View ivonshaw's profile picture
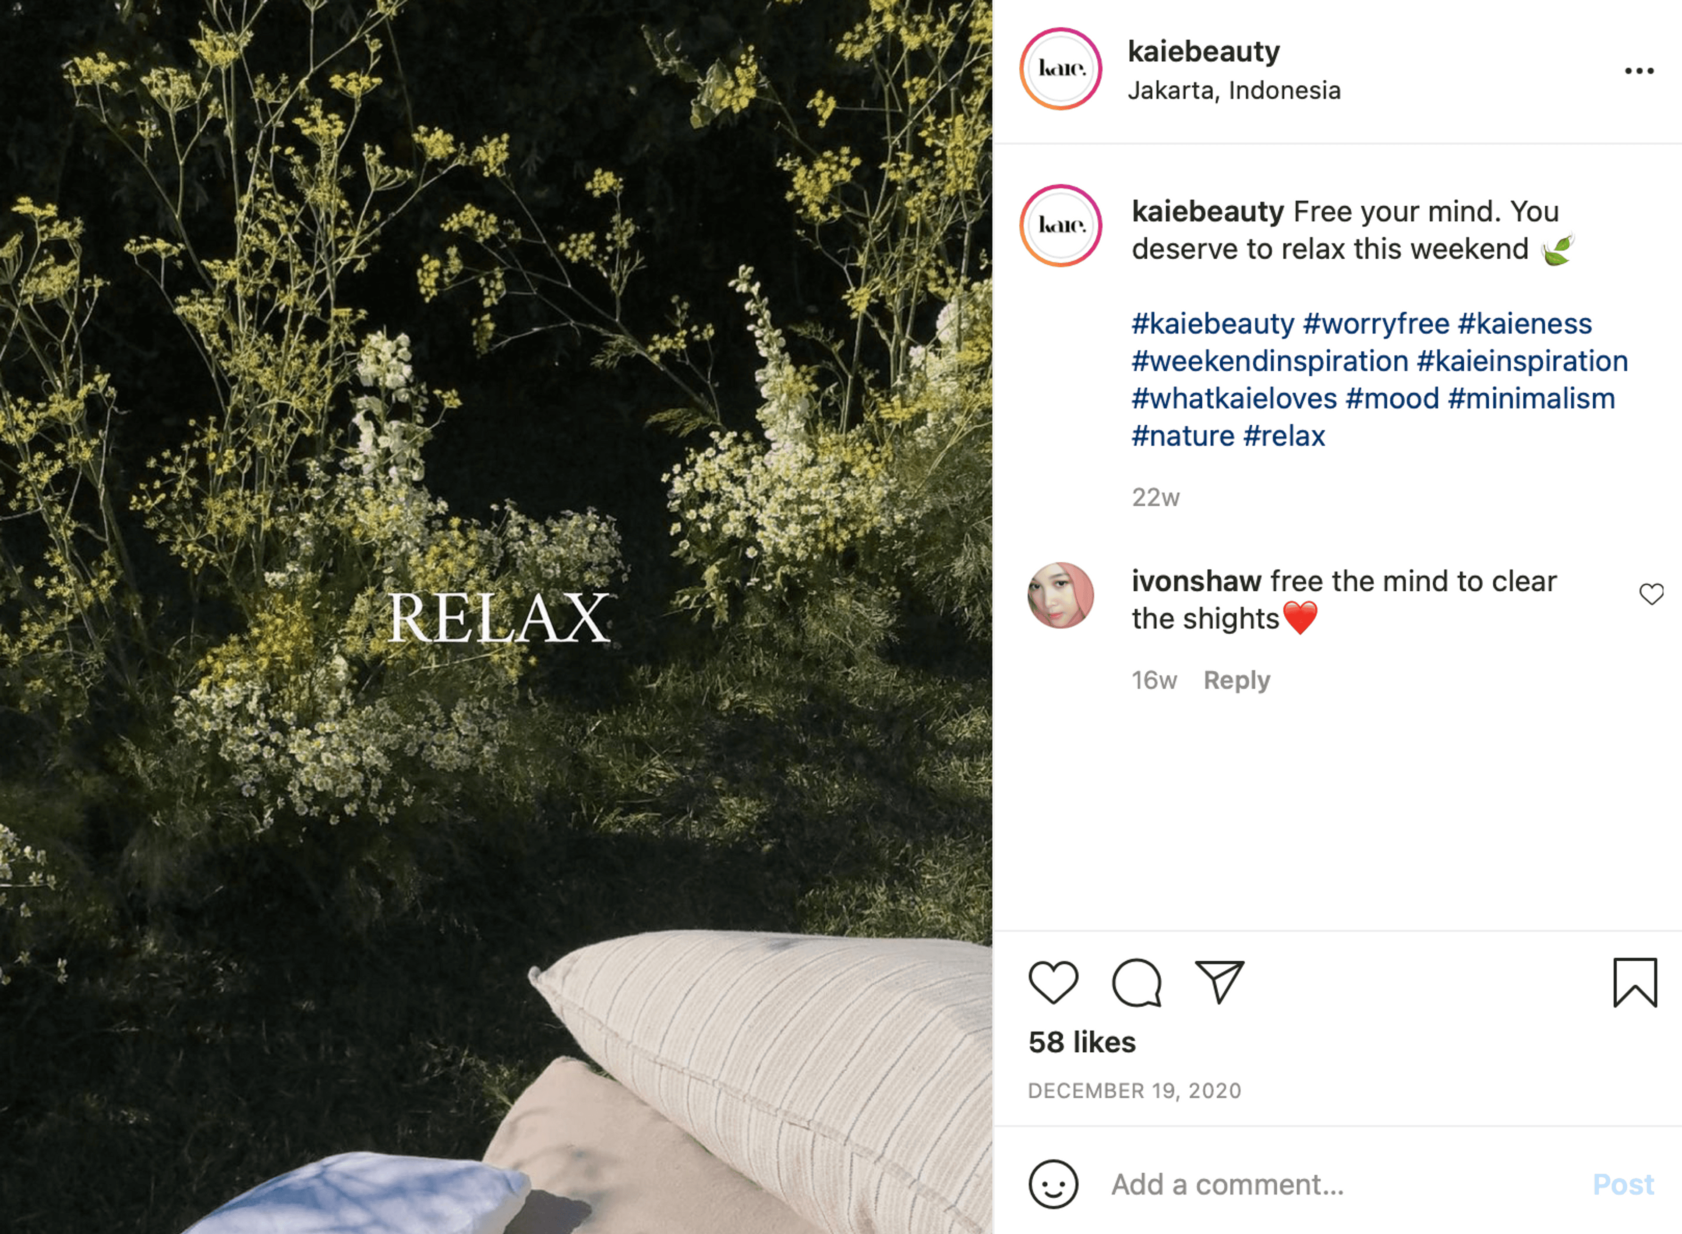Viewport: 1682px width, 1234px height. tap(1060, 596)
